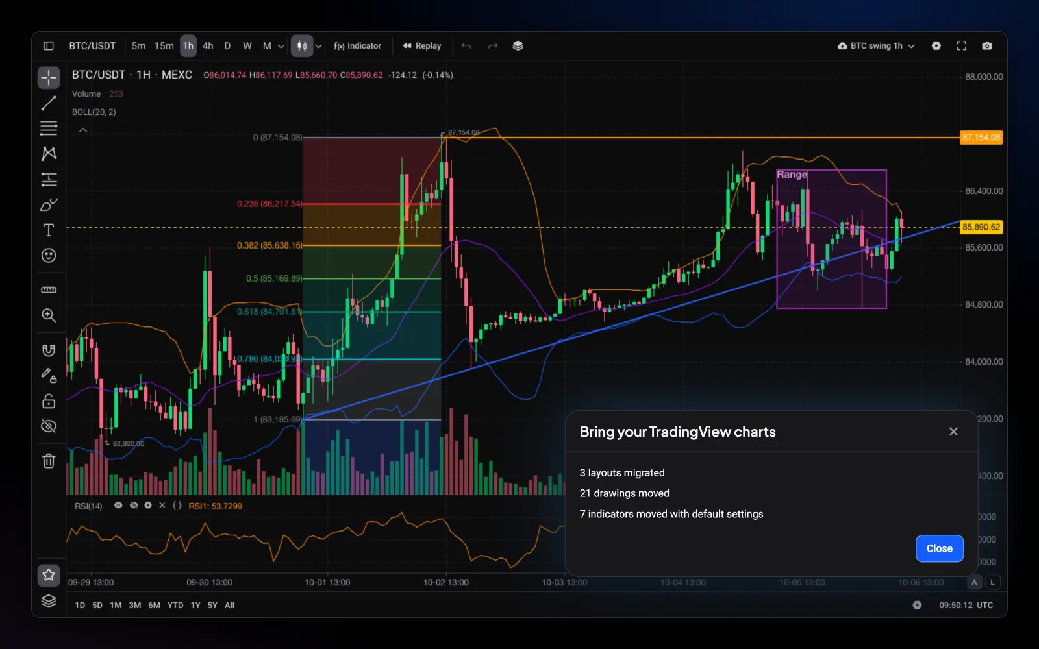The height and width of the screenshot is (649, 1039).
Task: Take a chart snapshot with camera icon
Action: click(x=987, y=46)
